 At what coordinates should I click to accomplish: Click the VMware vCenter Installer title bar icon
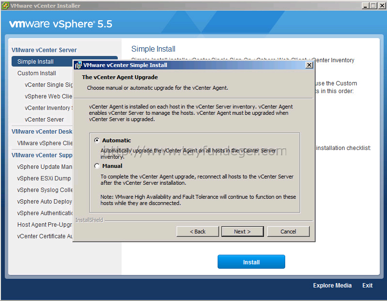click(x=5, y=5)
